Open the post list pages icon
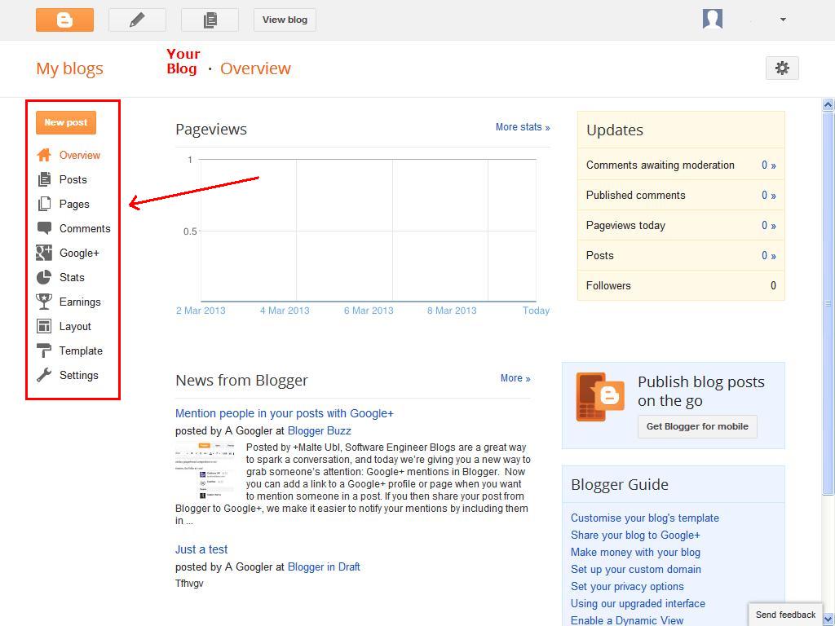 pyautogui.click(x=210, y=20)
